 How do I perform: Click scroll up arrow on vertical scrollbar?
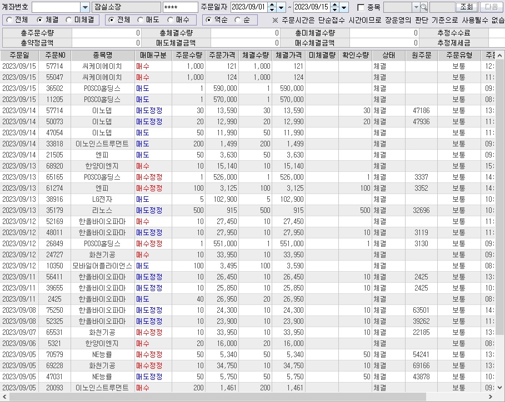click(x=501, y=55)
